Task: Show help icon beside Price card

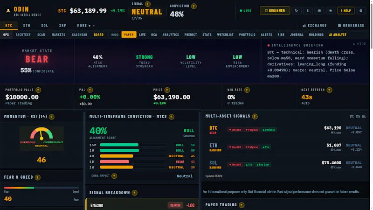Action: [x=167, y=90]
